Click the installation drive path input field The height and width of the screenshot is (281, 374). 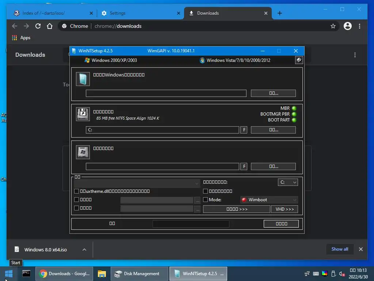point(163,166)
